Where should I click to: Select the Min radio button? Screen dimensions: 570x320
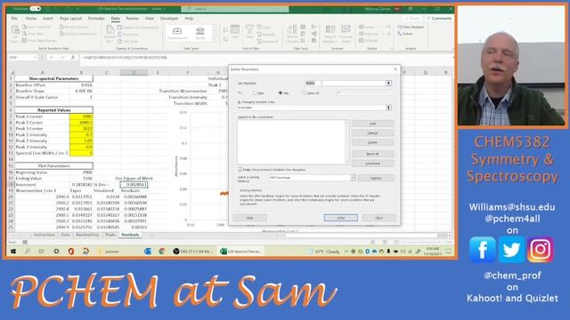coord(281,92)
